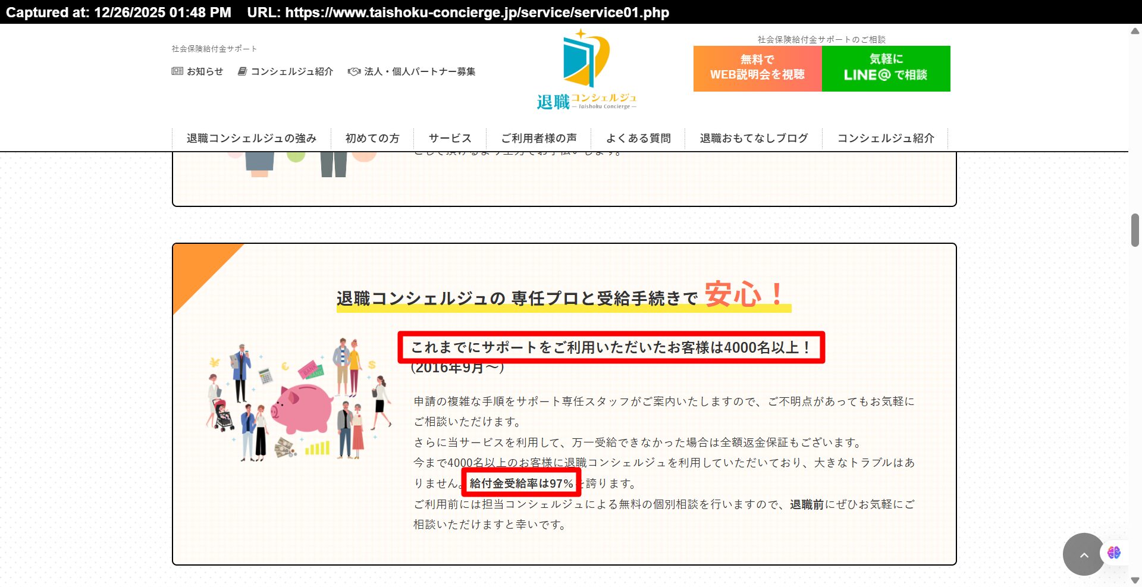Click 無料でWEB説明会を視聴 orange button
The image size is (1142, 587).
tap(758, 68)
